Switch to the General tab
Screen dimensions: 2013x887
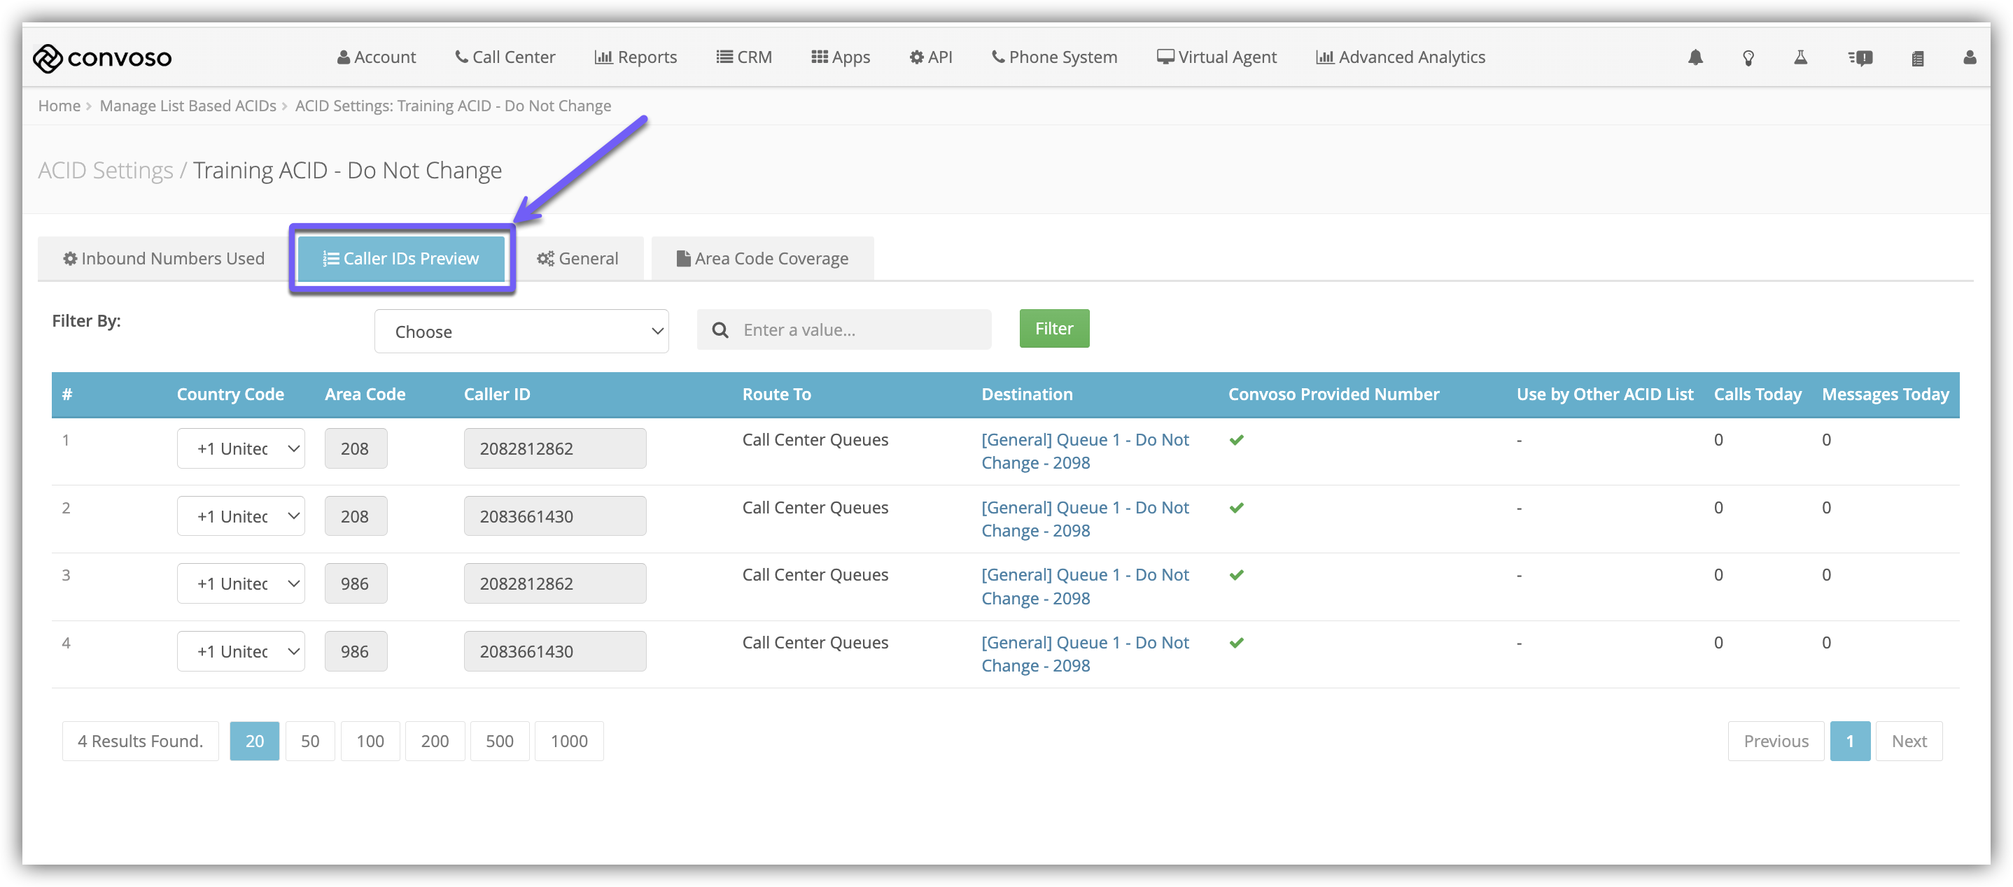pyautogui.click(x=577, y=258)
